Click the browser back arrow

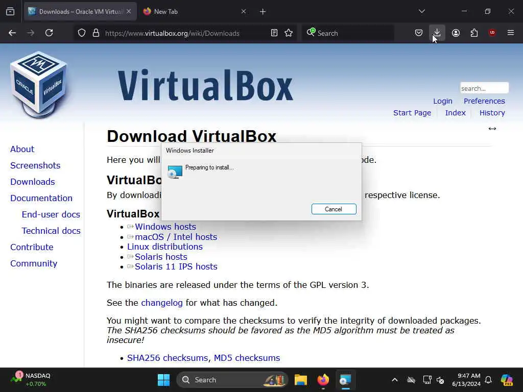(x=12, y=33)
